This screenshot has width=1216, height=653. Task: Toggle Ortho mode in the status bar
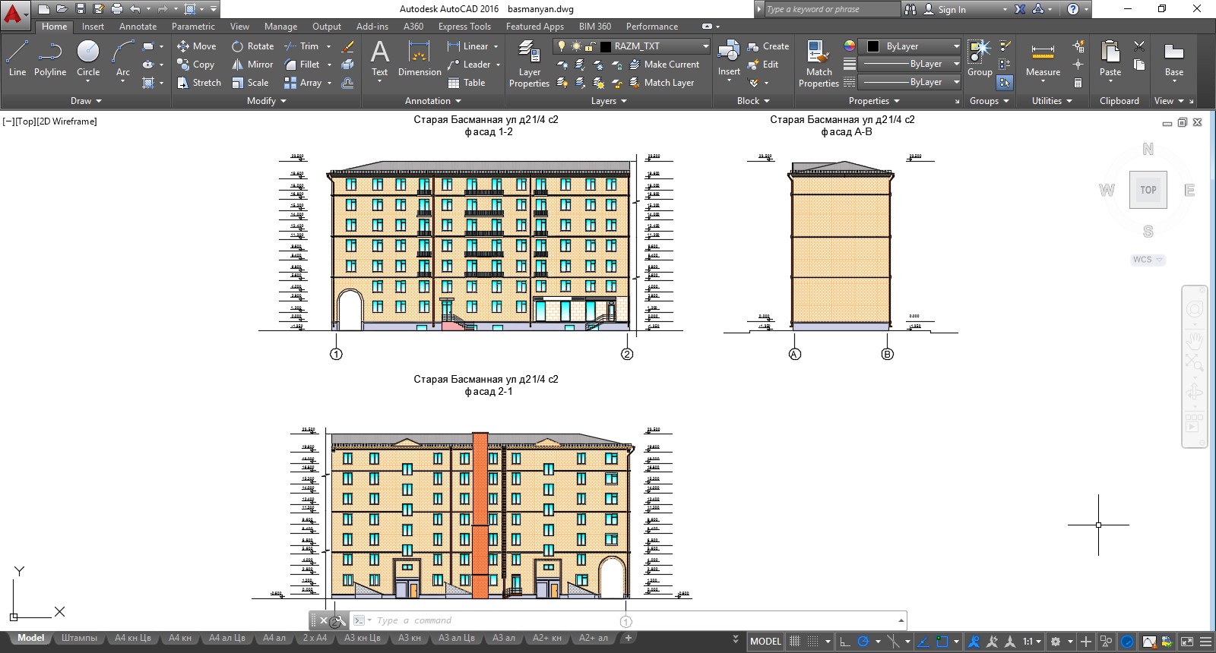pos(844,642)
